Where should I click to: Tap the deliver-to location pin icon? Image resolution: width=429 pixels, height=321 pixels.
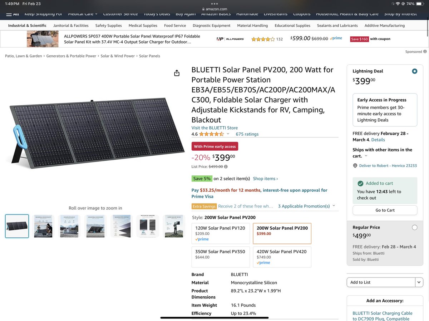point(355,166)
